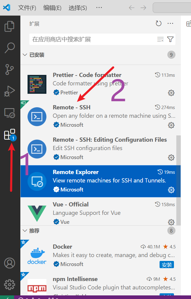This screenshot has width=191, height=299.
Task: Install the Docker extension
Action: coord(166,265)
